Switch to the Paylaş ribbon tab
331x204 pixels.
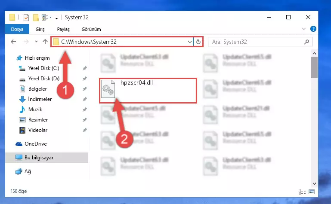coord(63,29)
